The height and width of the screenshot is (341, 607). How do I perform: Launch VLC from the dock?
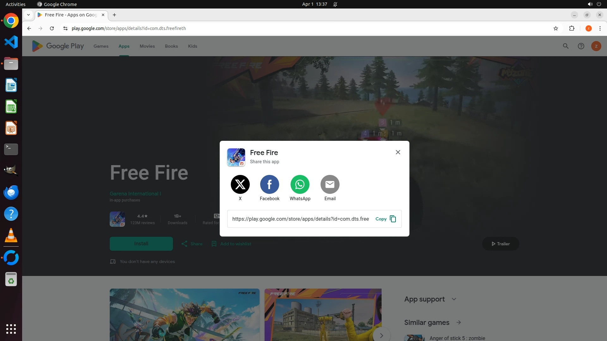pyautogui.click(x=11, y=236)
